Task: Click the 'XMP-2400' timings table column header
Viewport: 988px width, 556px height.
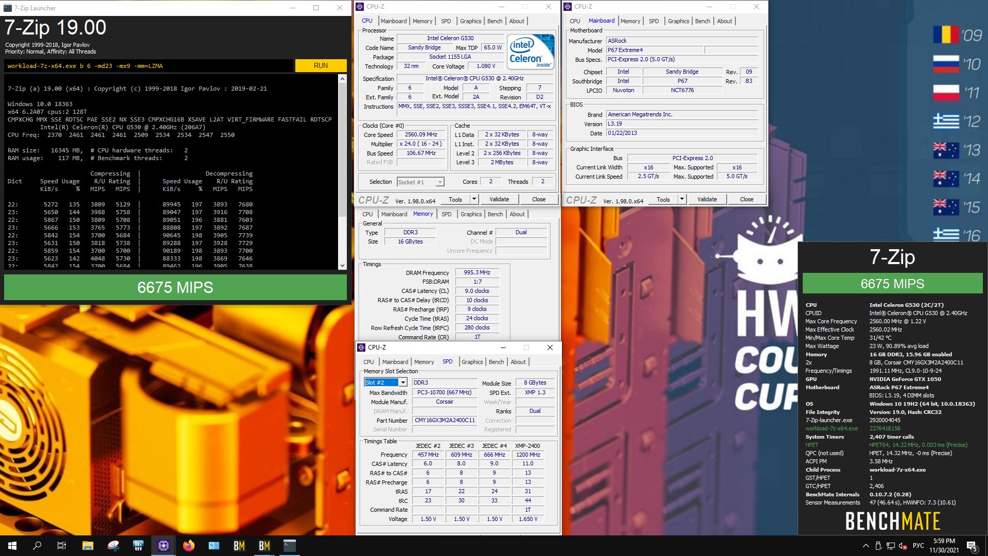Action: (x=527, y=446)
